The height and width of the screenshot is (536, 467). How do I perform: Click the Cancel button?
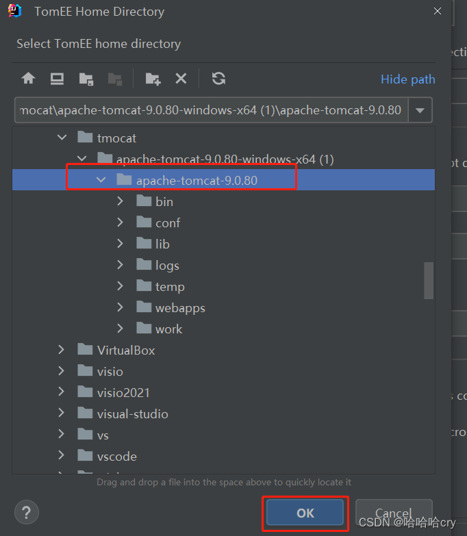pos(394,513)
